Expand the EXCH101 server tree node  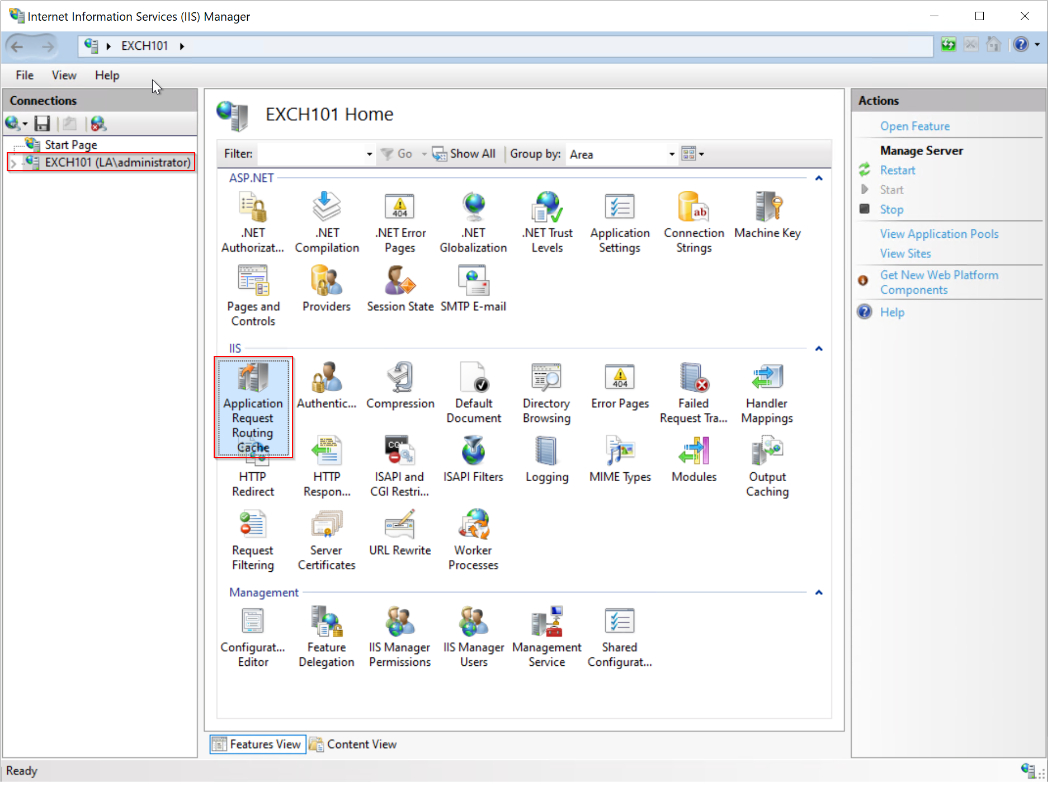click(13, 163)
